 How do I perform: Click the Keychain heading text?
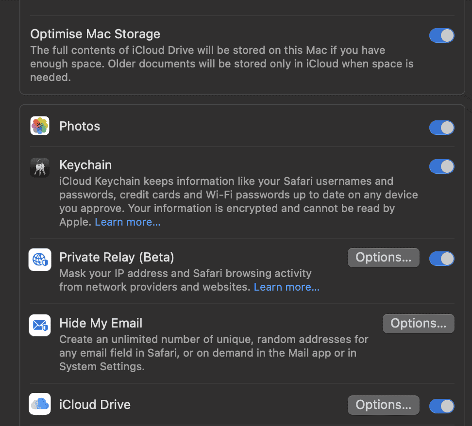click(x=85, y=165)
